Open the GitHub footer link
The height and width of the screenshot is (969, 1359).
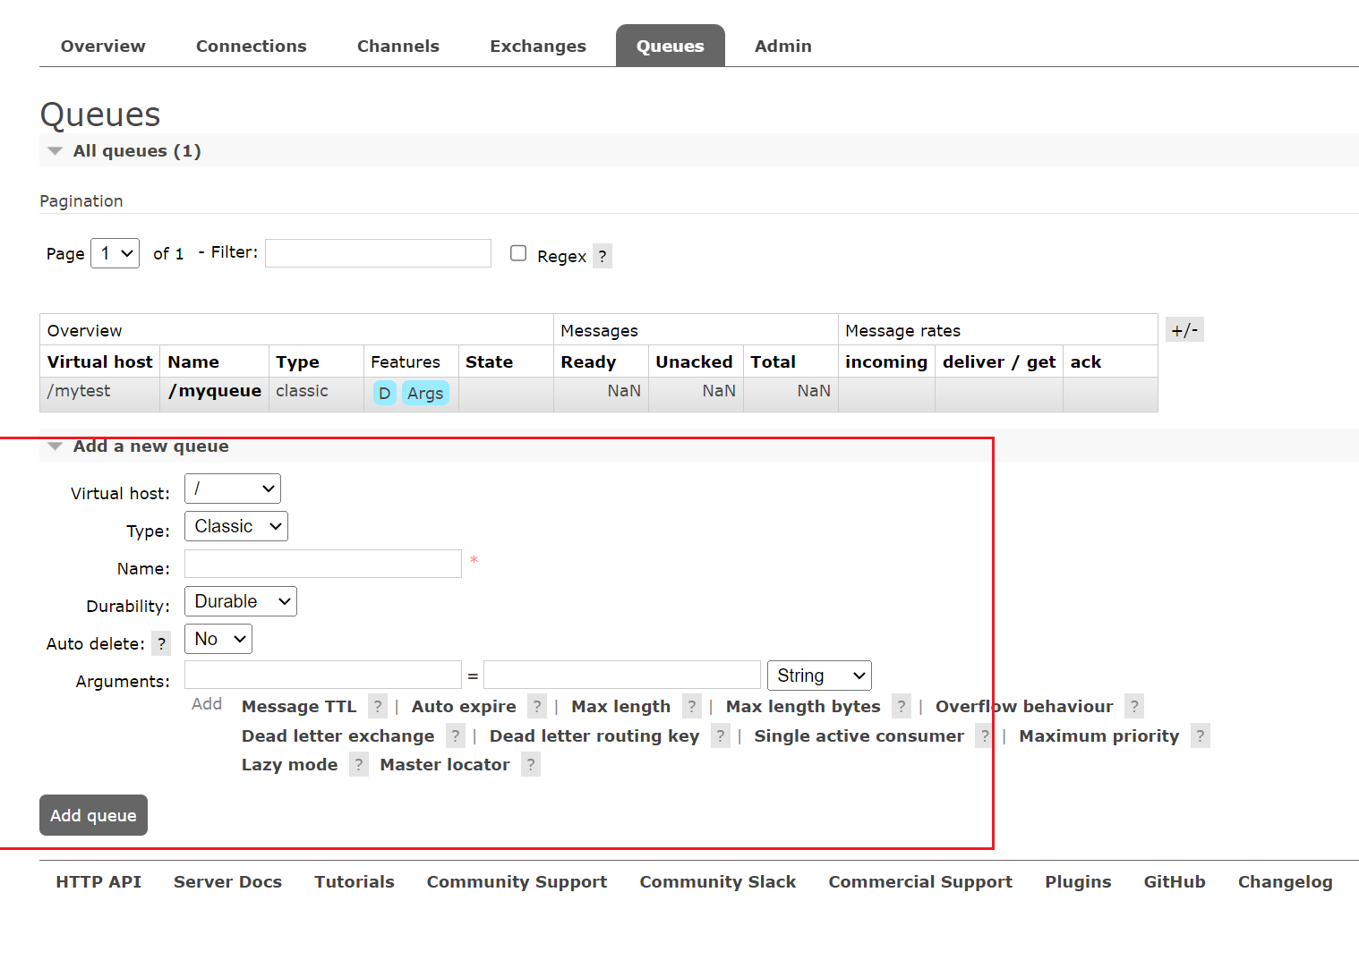pos(1175,882)
